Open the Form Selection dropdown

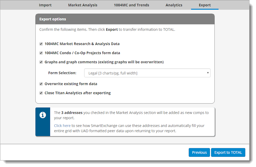click(x=147, y=73)
